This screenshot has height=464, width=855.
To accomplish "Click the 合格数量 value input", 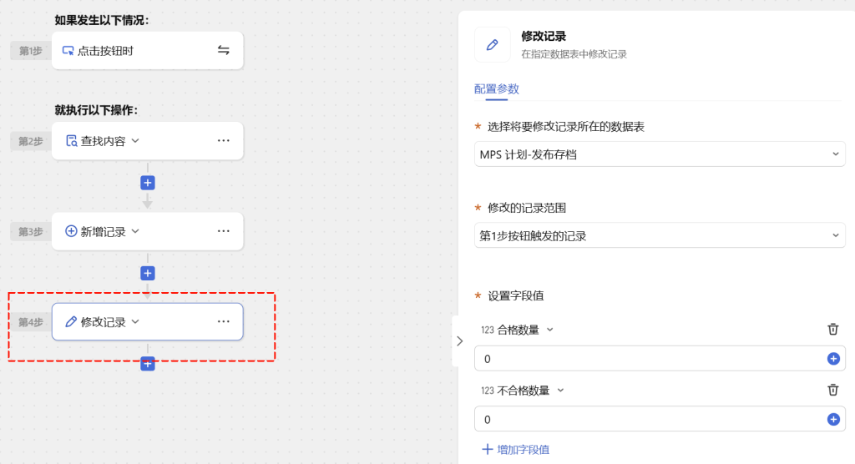I will pyautogui.click(x=660, y=359).
